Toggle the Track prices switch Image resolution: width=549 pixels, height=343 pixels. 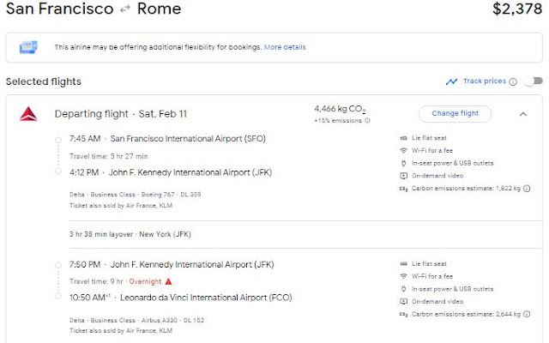pyautogui.click(x=533, y=81)
